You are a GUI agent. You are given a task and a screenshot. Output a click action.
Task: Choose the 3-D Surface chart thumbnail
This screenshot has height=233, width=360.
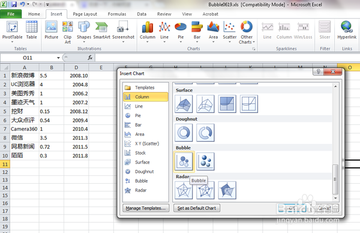[184, 104]
